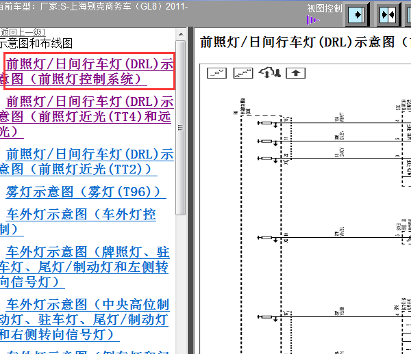
Task: Click the scrollbar track below the thumb
Action: pyautogui.click(x=181, y=284)
